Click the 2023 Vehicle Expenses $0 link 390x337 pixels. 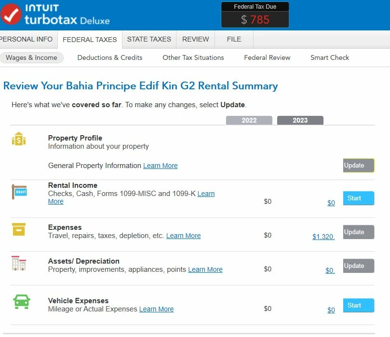tap(331, 310)
